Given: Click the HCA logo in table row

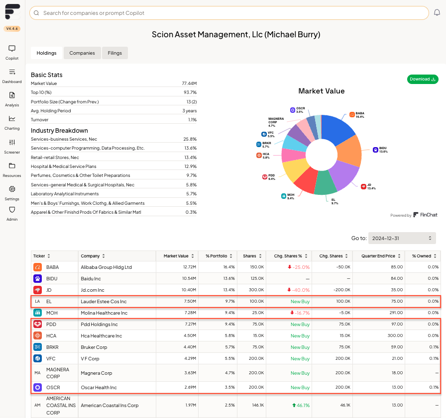Looking at the screenshot, I should (x=37, y=335).
